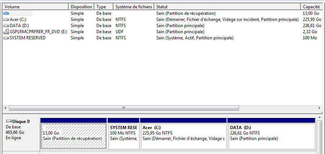Sort by the Volume column header
Image resolution: width=325 pixels, height=154 pixels.
pos(36,6)
